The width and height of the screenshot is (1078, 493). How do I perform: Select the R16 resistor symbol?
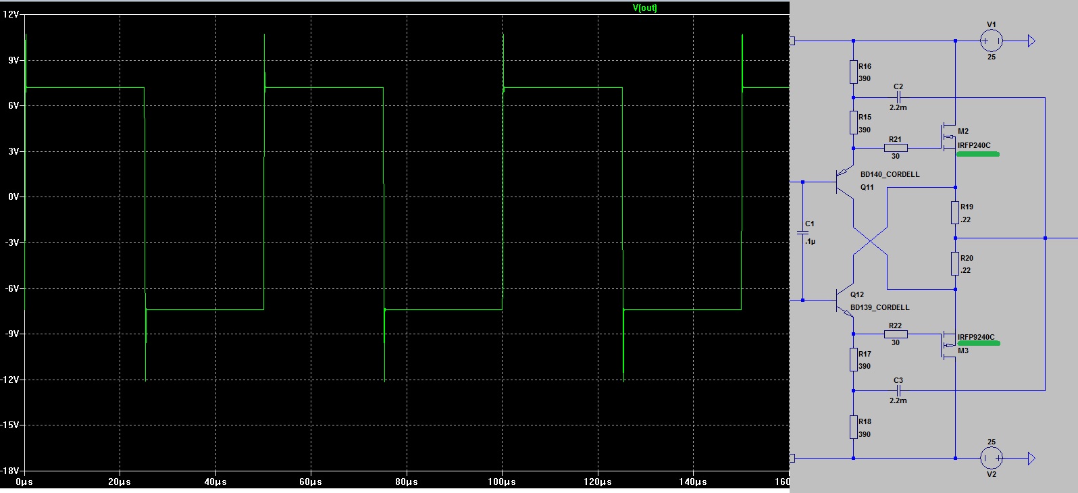point(854,72)
